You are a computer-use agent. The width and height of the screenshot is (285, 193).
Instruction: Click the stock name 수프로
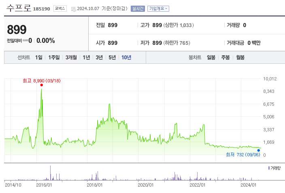click(19, 8)
